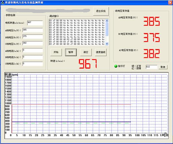Click the B相电流Ib input field

tap(32, 57)
